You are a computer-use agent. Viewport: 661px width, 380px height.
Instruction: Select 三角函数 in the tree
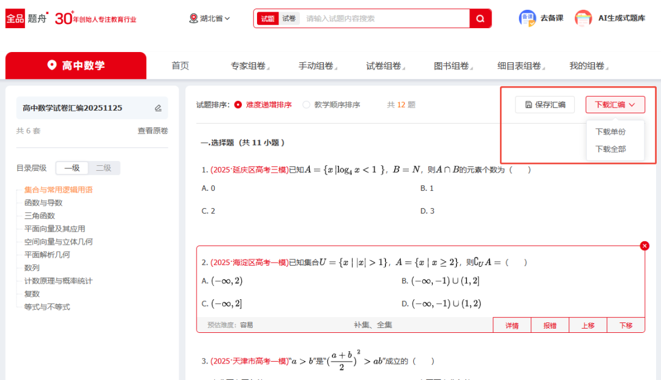[40, 215]
